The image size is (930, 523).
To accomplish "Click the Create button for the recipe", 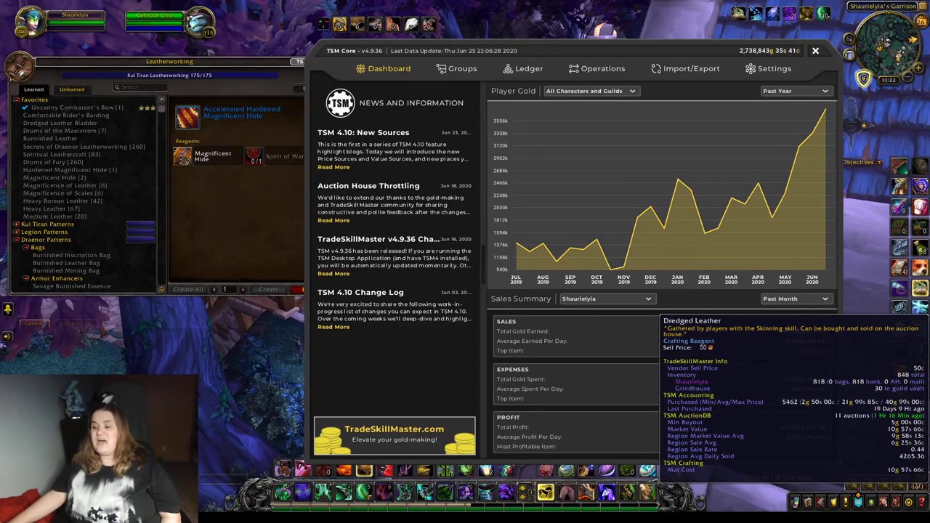I will [x=268, y=289].
